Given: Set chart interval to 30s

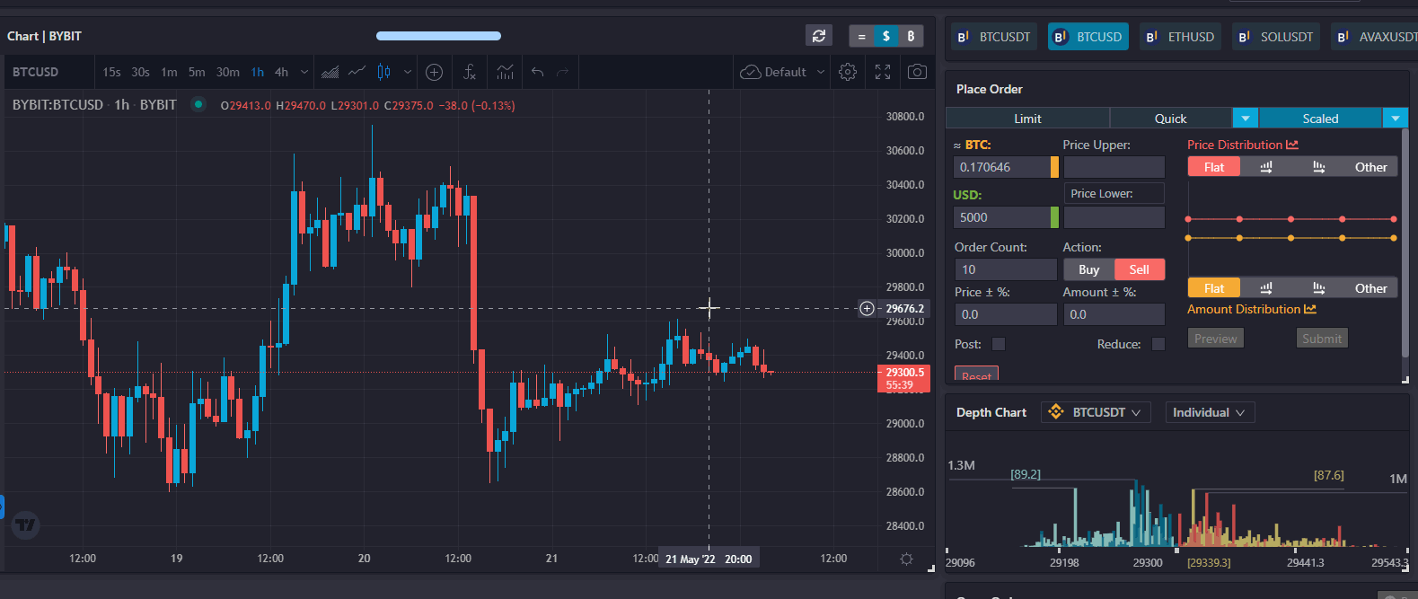Looking at the screenshot, I should (140, 72).
